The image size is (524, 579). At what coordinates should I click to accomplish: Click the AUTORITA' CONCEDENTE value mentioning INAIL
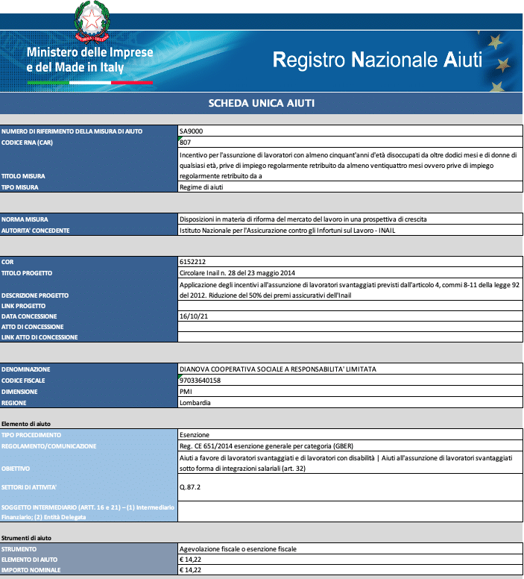point(350,230)
